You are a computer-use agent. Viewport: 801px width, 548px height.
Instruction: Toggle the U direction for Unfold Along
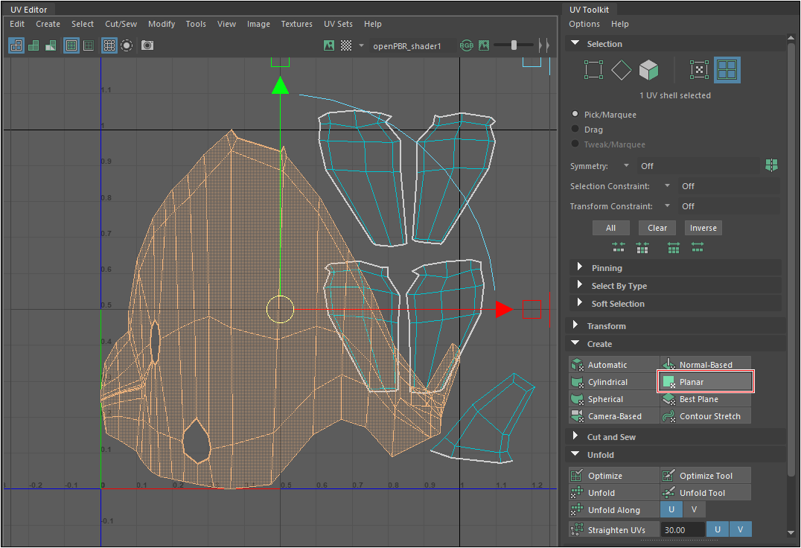click(671, 510)
